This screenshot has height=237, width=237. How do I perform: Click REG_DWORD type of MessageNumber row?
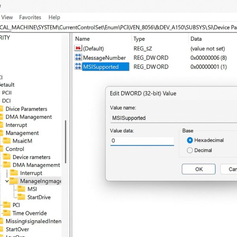pyautogui.click(x=151, y=58)
